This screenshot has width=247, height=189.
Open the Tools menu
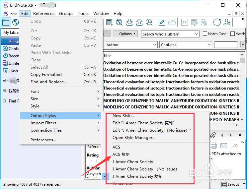point(83,14)
